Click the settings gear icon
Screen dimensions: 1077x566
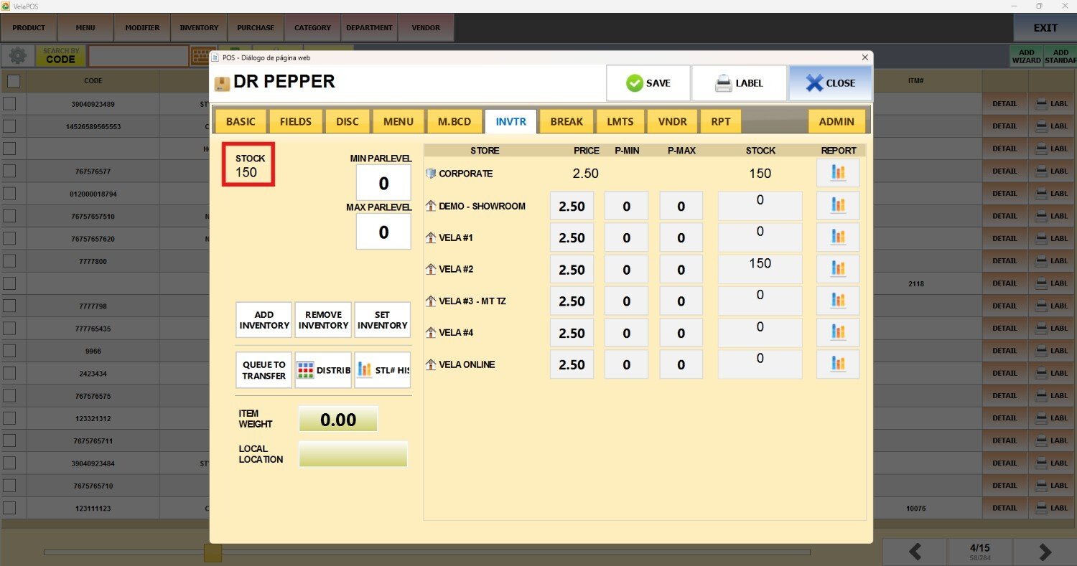coord(17,56)
